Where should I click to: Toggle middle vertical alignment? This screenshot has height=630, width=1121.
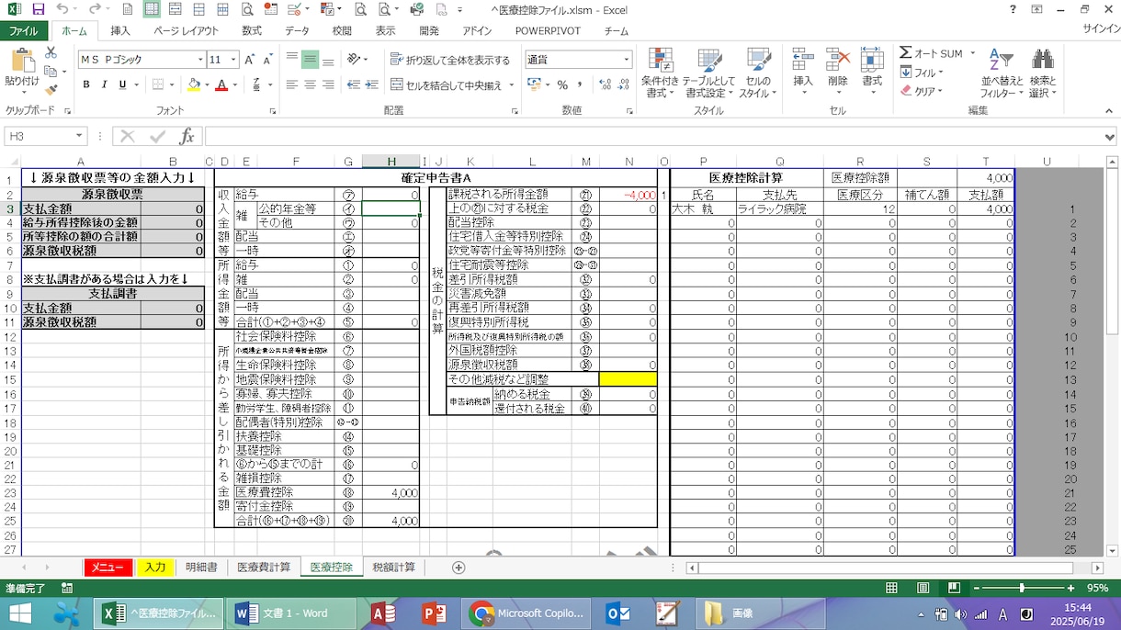click(310, 60)
